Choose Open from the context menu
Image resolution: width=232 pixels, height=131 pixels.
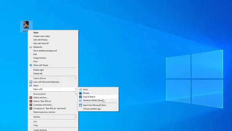[53, 32]
